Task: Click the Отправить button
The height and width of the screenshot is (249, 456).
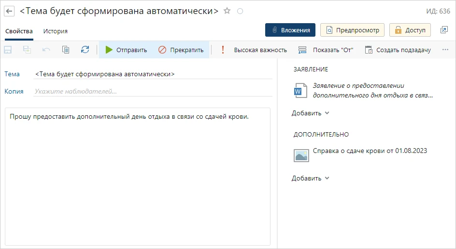Action: click(127, 50)
